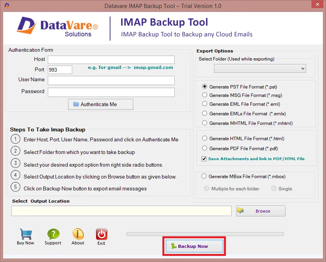The image size is (326, 262).
Task: Click step text 'Click on Backup Now button'
Action: (x=85, y=188)
